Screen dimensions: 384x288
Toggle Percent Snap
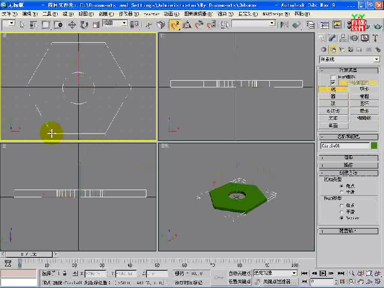coord(199,25)
